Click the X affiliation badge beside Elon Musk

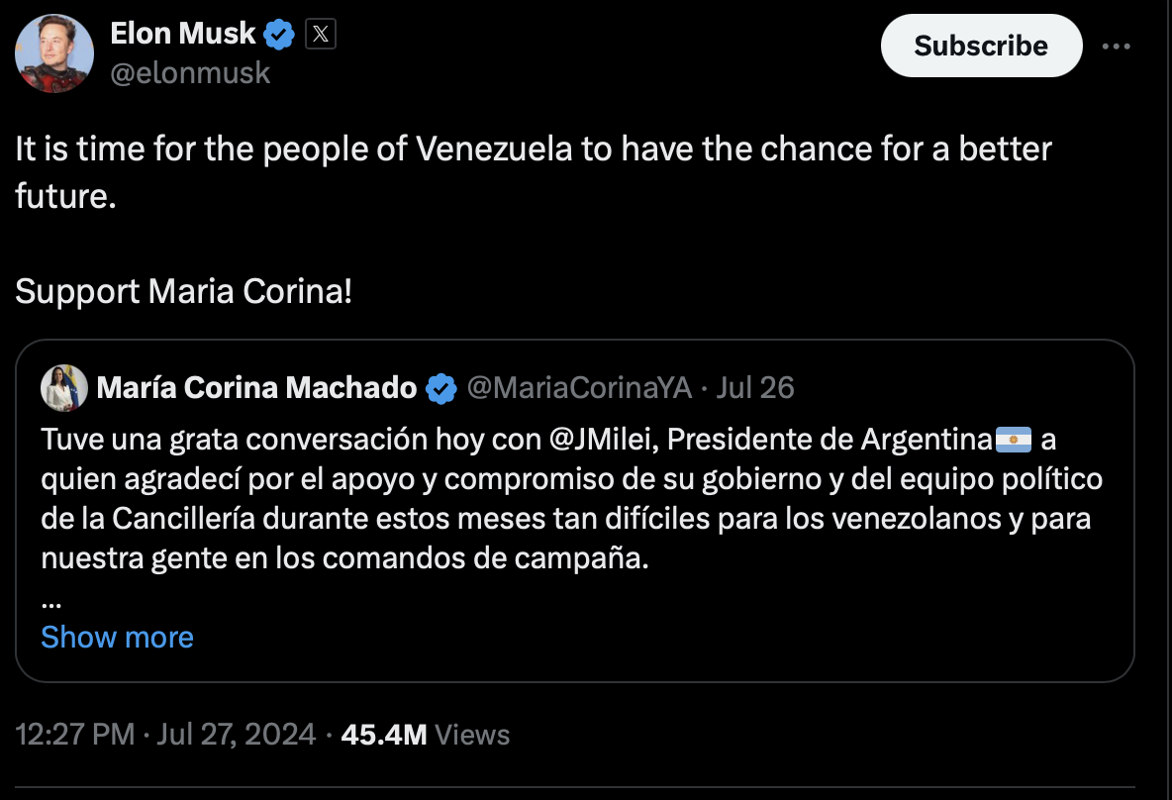(320, 36)
